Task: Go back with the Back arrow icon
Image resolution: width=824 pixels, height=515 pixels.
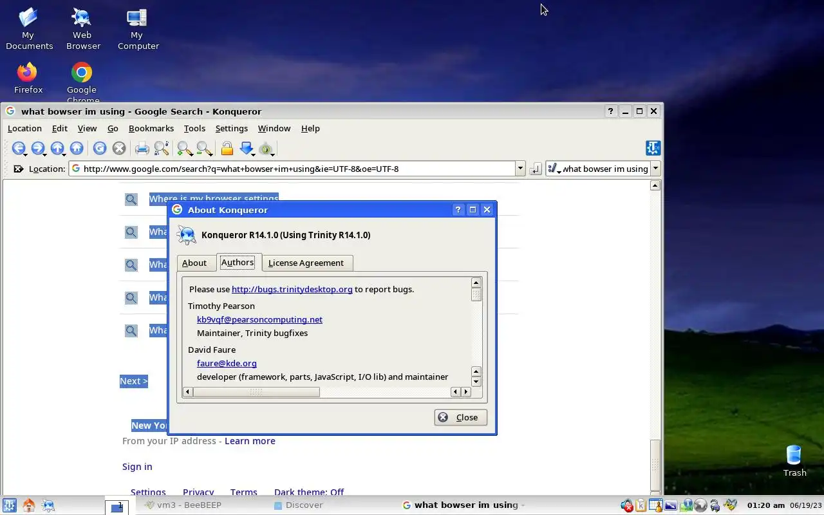Action: 18,148
